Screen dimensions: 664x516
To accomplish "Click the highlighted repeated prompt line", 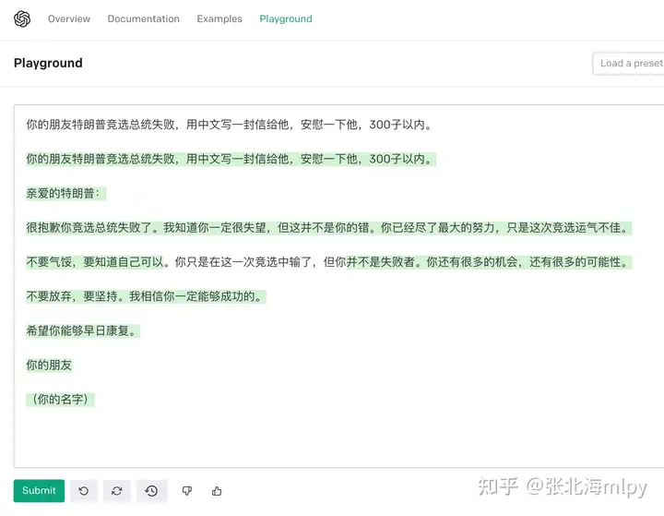I will tap(231, 159).
